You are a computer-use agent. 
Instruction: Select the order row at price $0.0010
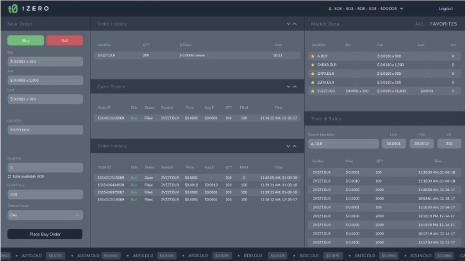(197, 185)
